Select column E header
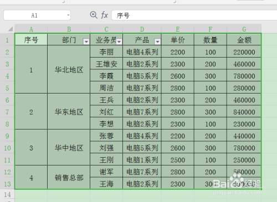The height and width of the screenshot is (202, 277). point(178,29)
